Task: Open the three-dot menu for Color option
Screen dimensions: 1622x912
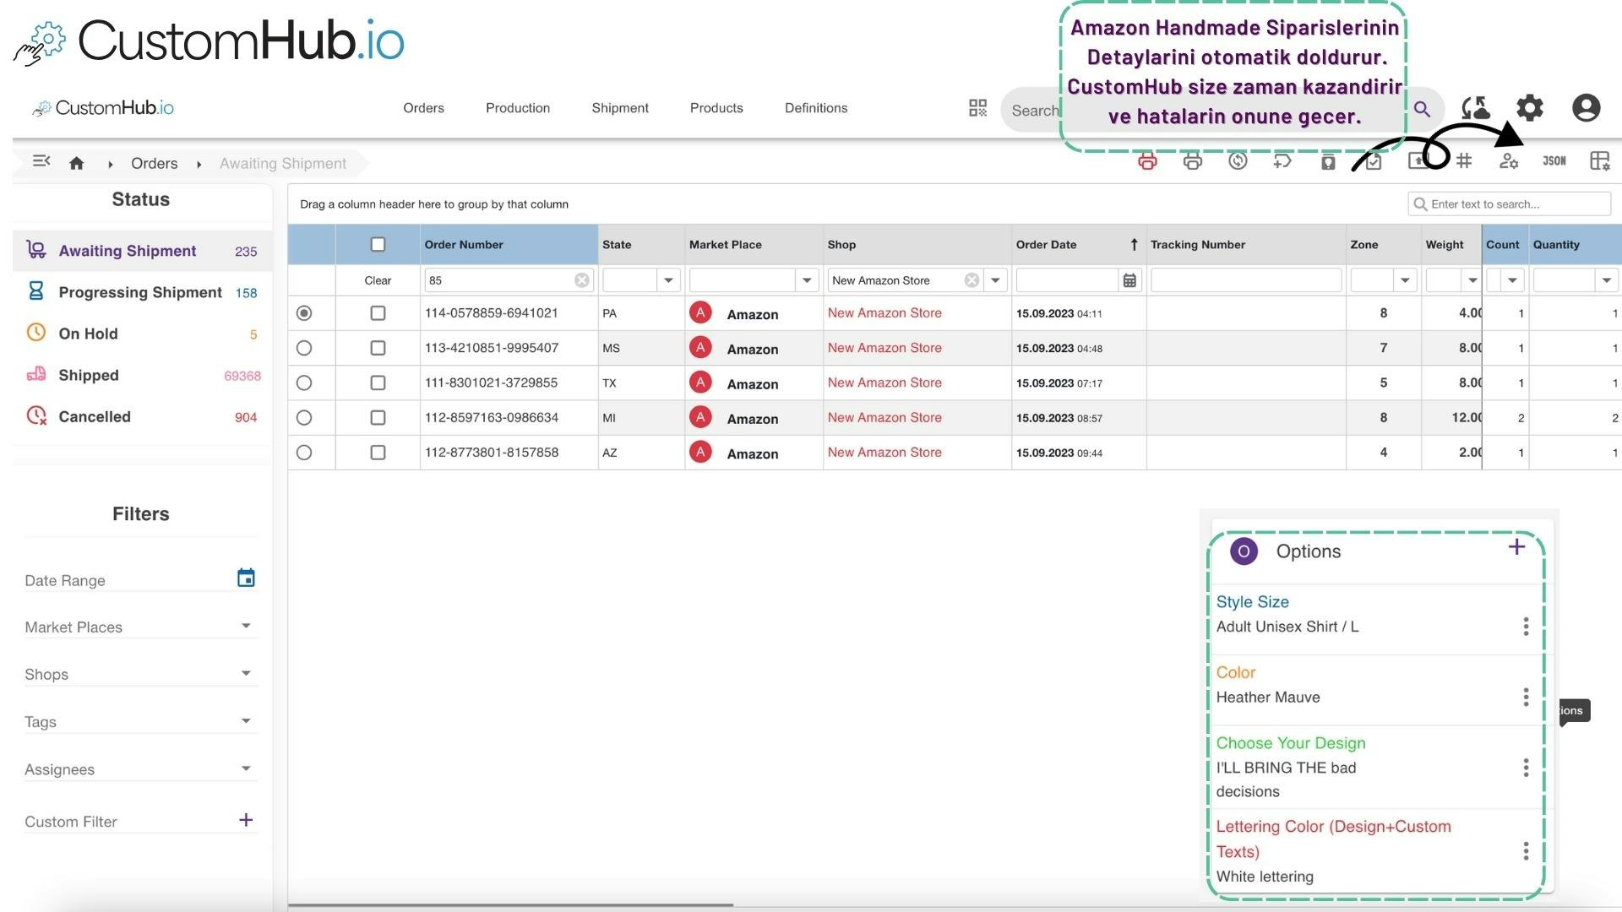Action: click(1526, 697)
